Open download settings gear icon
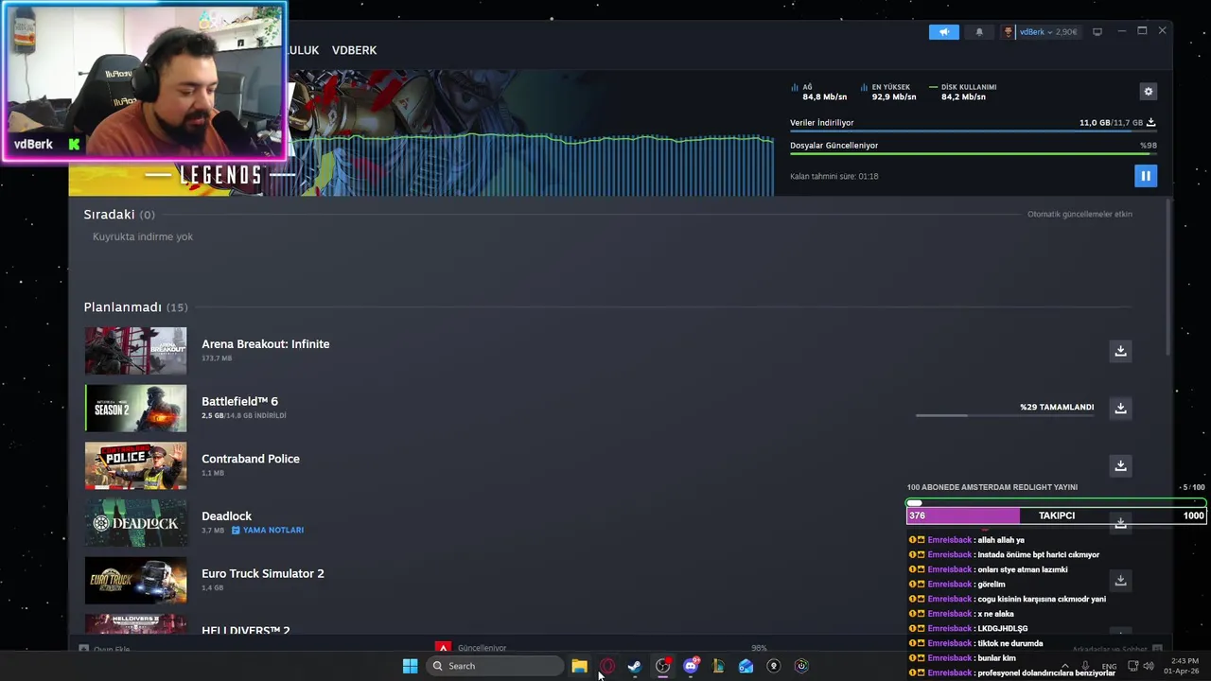Image resolution: width=1211 pixels, height=681 pixels. pyautogui.click(x=1148, y=92)
